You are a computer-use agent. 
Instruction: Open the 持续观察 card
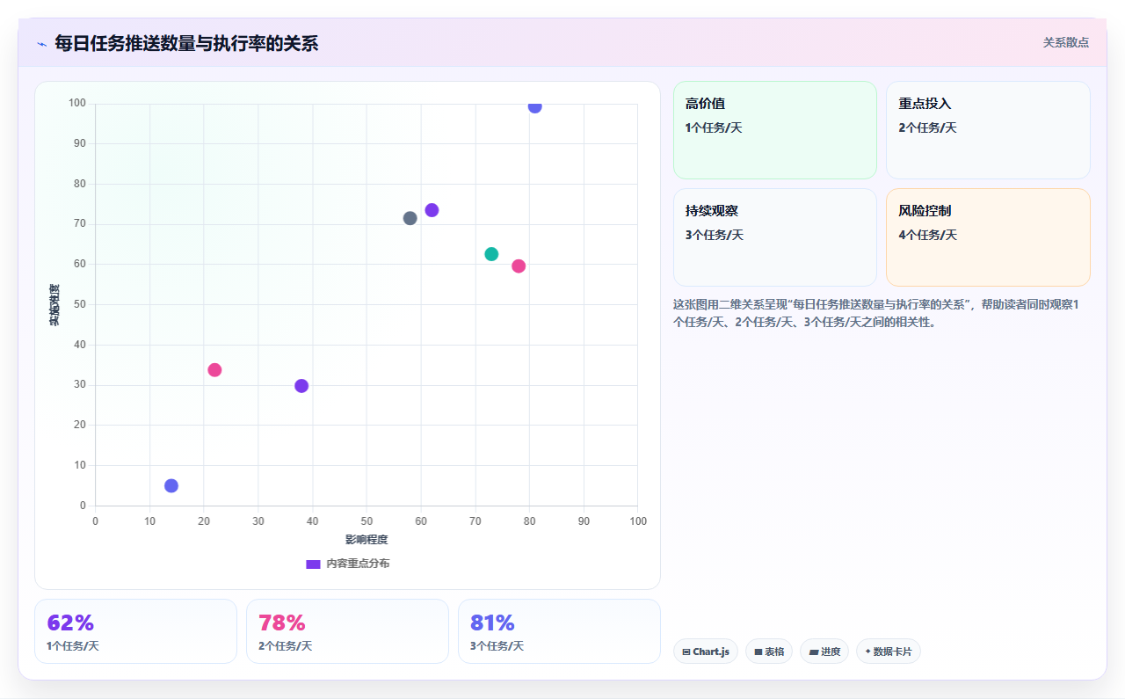click(x=775, y=237)
